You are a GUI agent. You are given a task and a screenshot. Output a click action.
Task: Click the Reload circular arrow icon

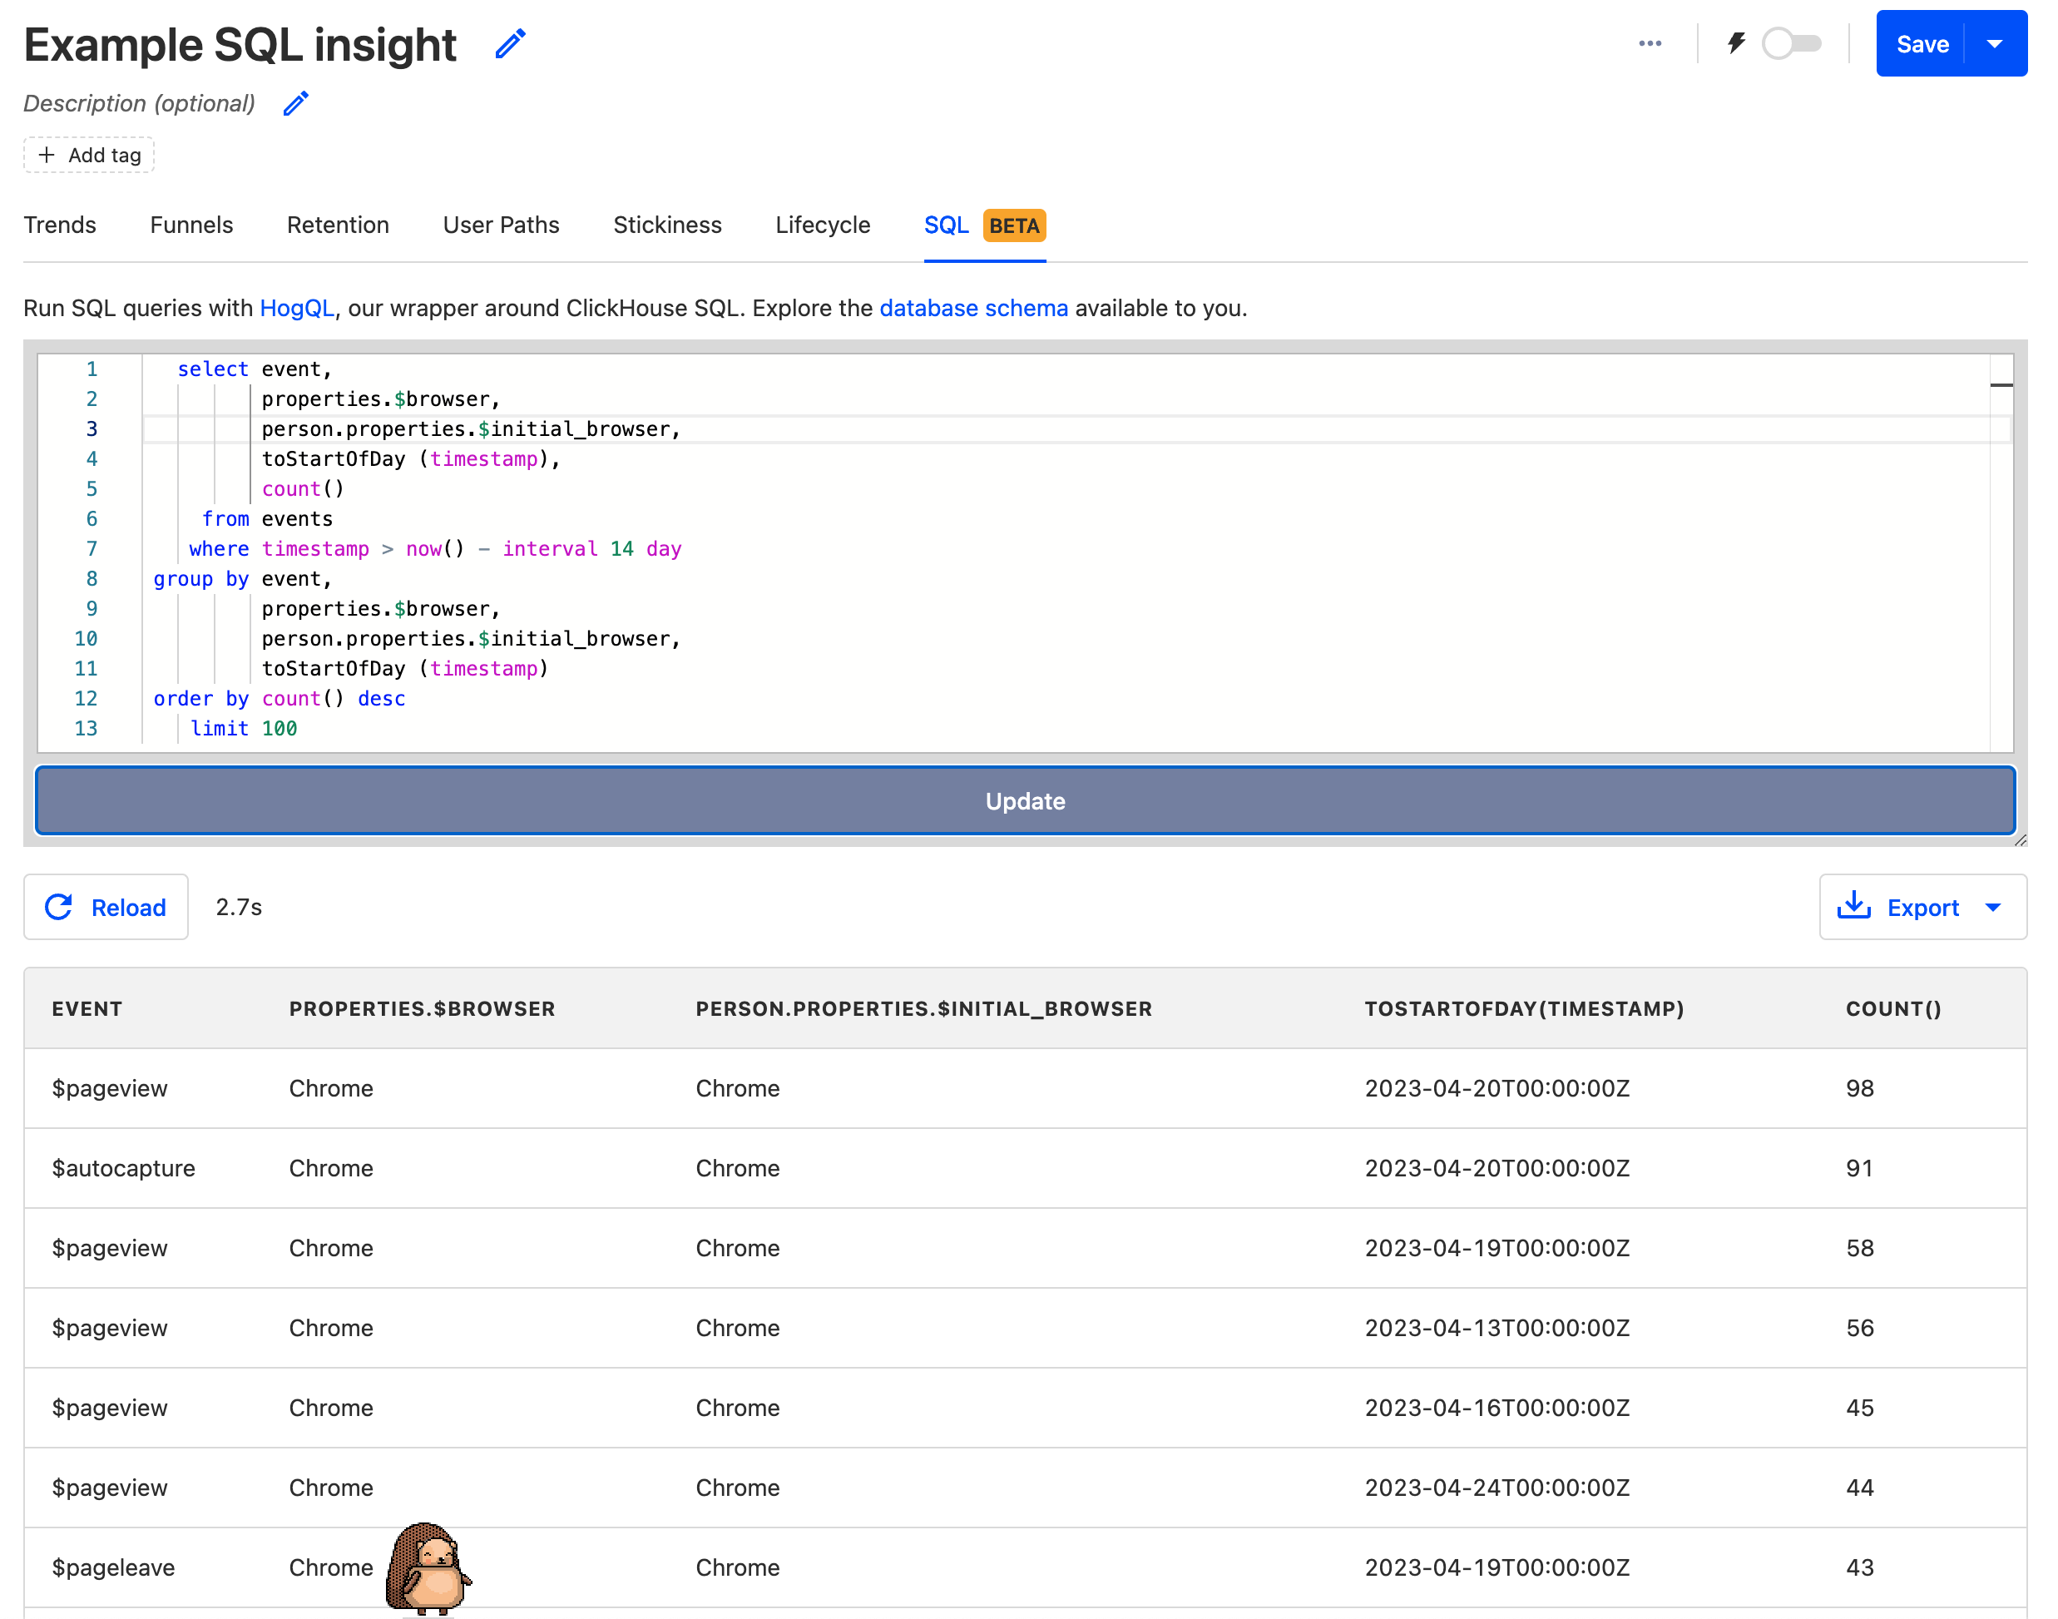point(59,907)
